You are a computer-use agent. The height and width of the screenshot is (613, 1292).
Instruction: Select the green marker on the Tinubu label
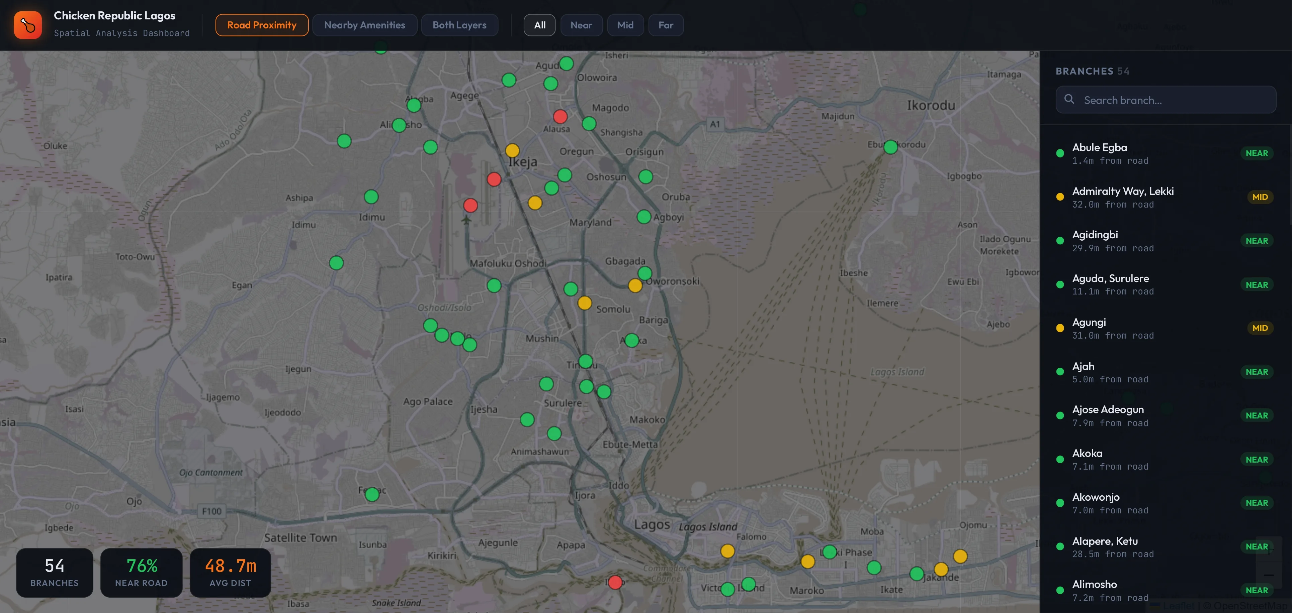tap(586, 362)
